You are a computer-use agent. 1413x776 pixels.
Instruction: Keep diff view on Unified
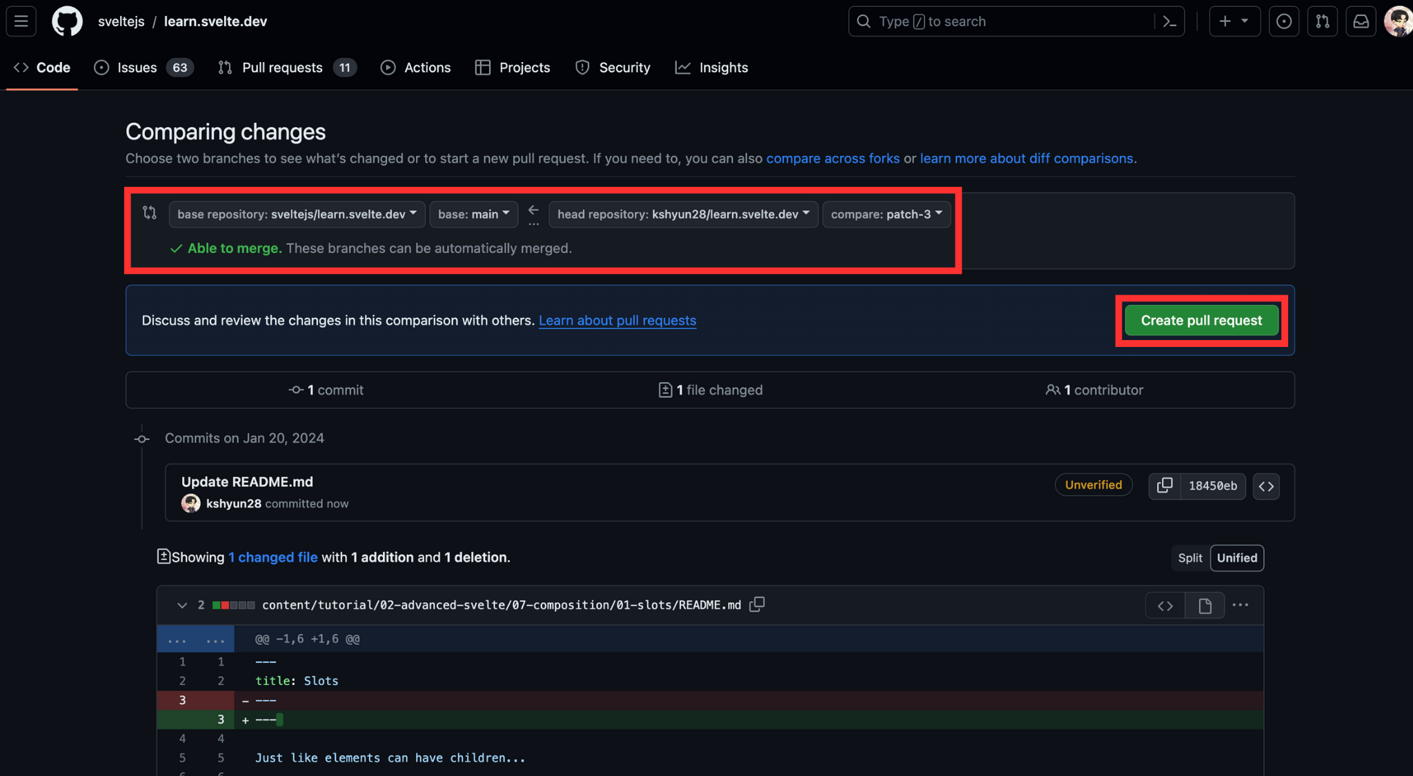coord(1237,557)
